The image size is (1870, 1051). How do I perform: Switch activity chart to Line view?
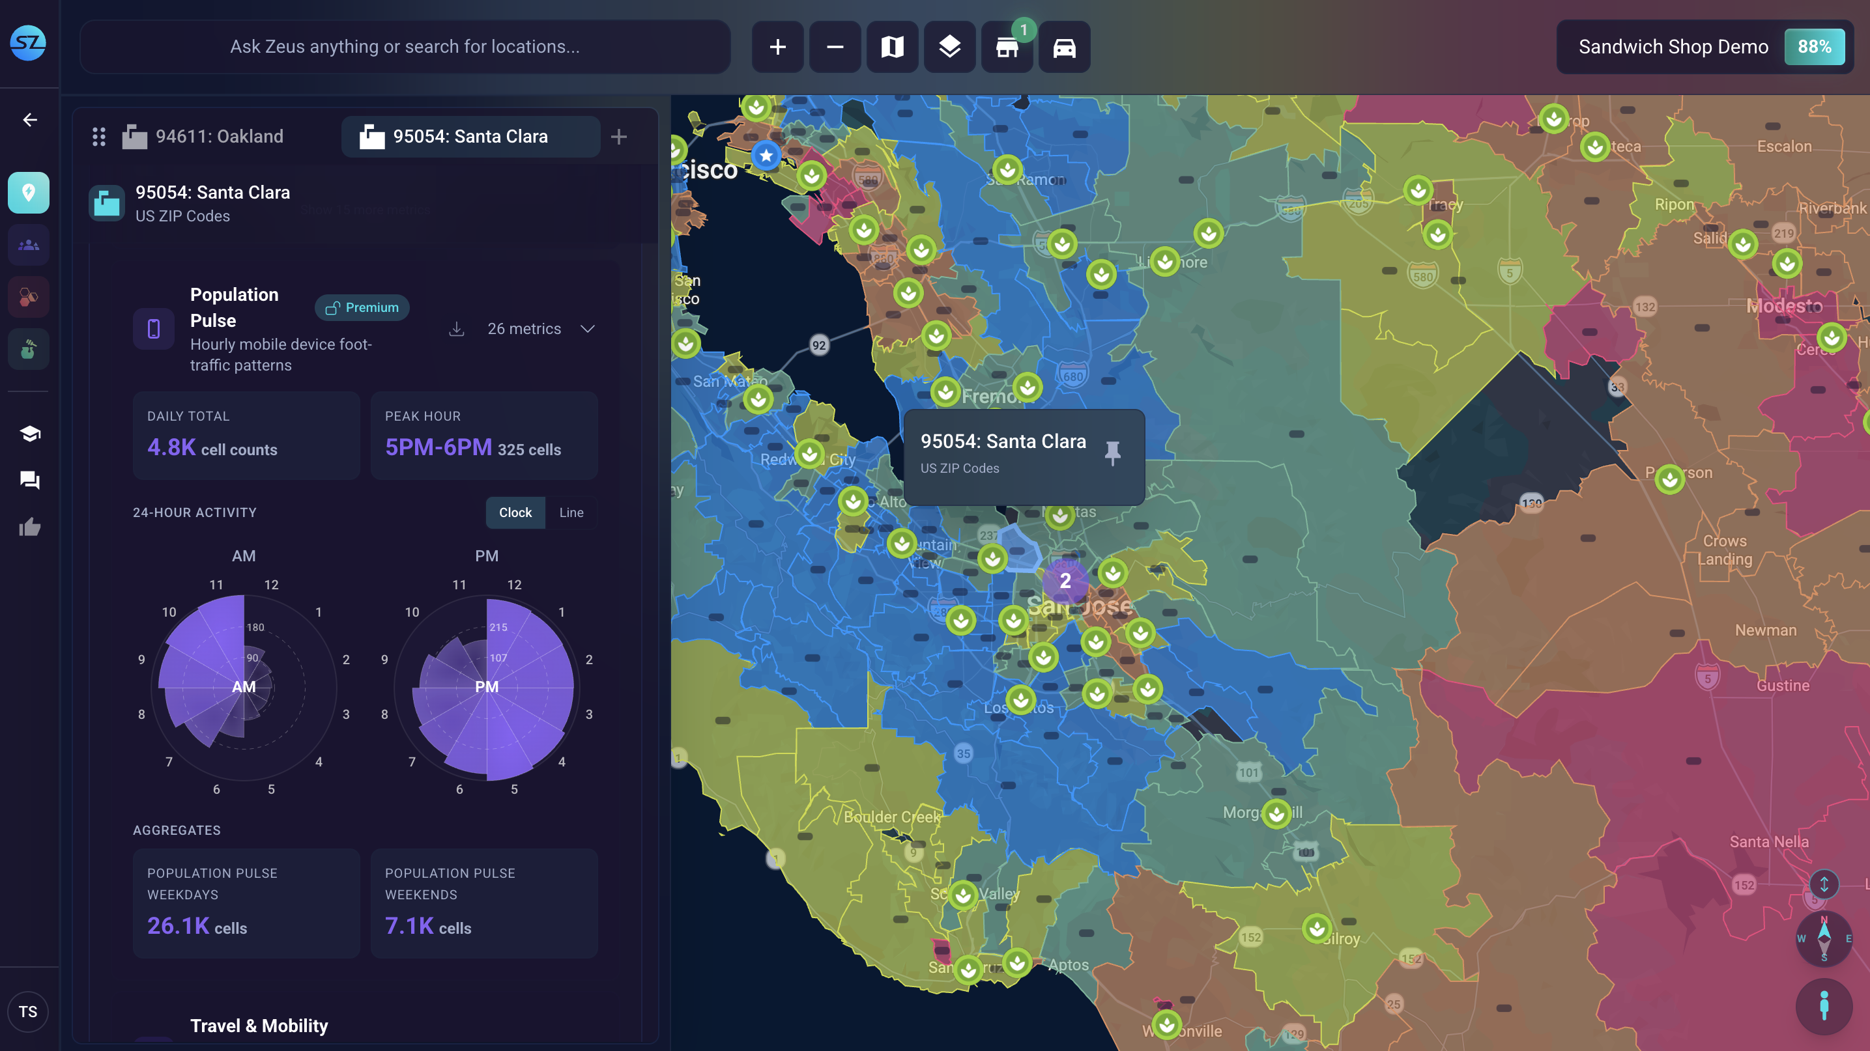[x=571, y=512]
